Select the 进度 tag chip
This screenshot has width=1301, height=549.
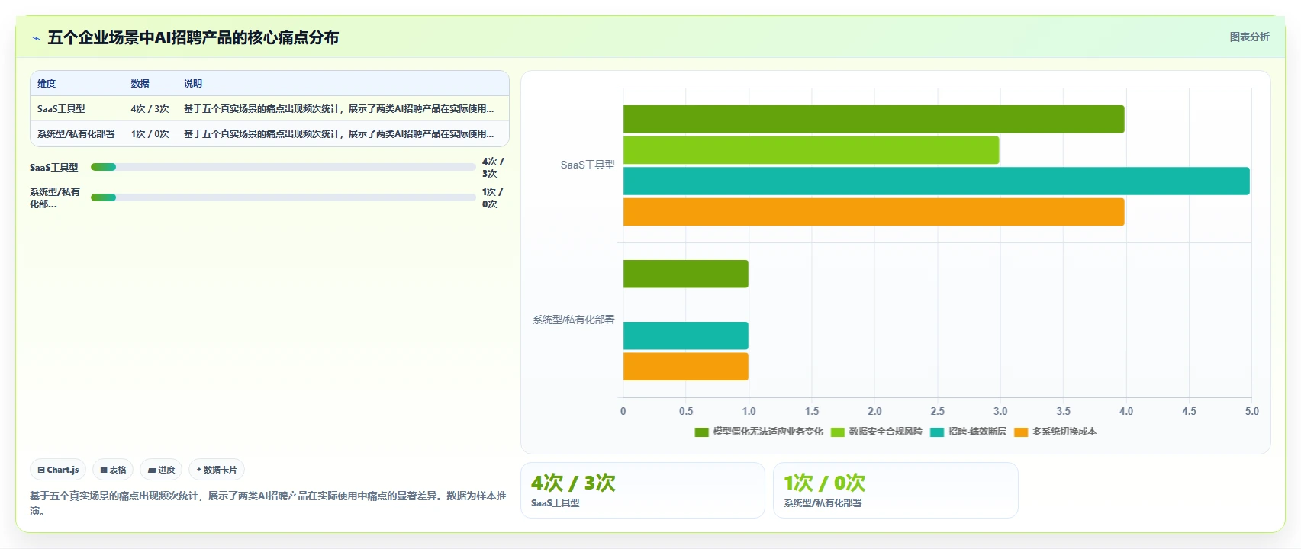tap(161, 470)
